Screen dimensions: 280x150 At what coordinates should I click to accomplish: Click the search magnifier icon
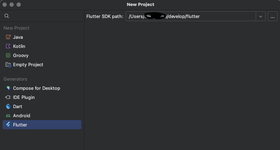7,16
